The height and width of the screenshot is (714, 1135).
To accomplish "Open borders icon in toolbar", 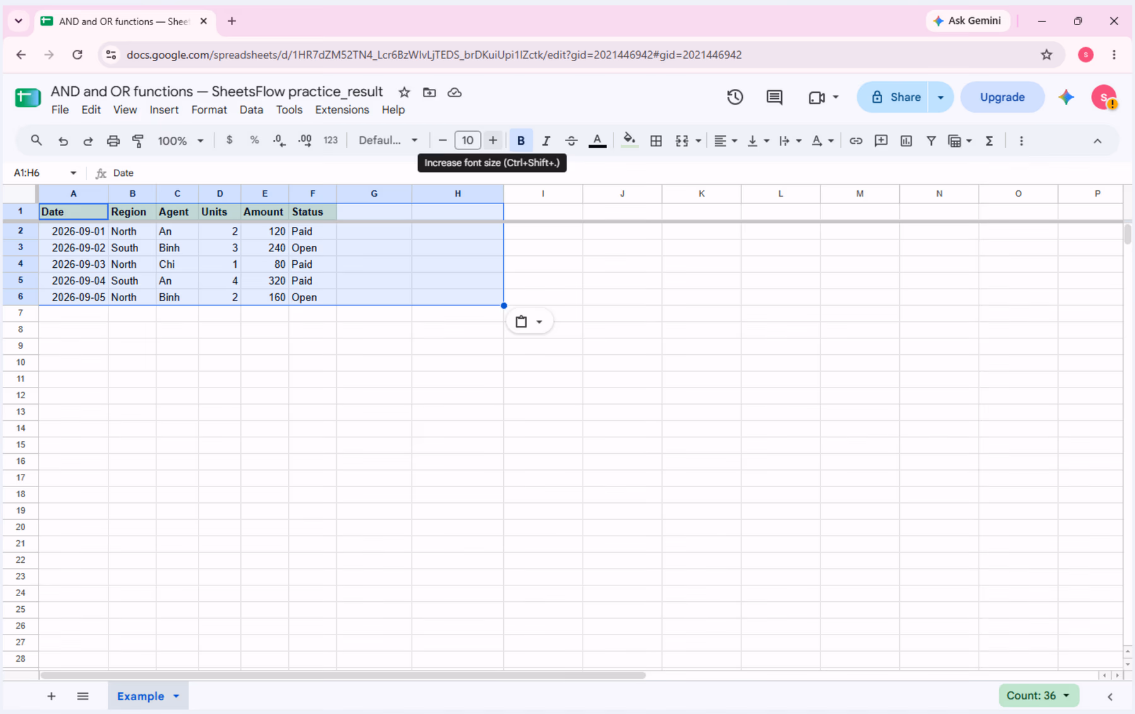I will pos(656,141).
